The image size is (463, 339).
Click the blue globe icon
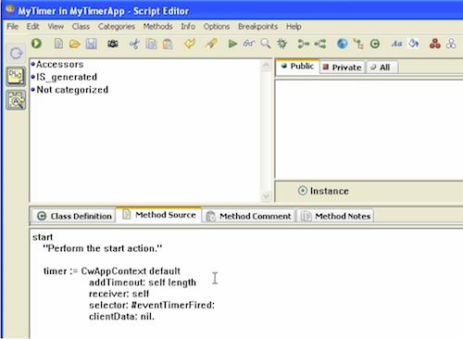(x=342, y=44)
